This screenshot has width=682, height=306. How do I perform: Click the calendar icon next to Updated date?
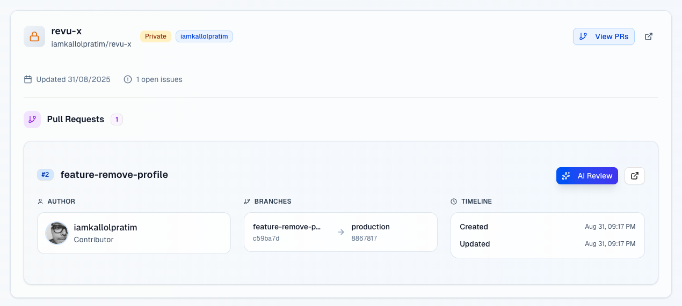click(28, 79)
